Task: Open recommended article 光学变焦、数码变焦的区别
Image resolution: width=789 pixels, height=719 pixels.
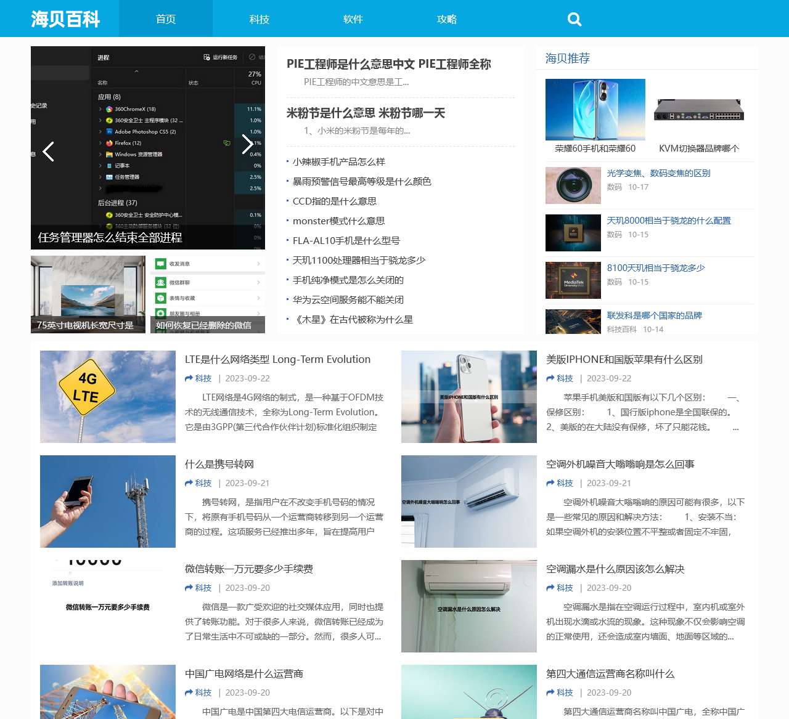Action: tap(658, 173)
